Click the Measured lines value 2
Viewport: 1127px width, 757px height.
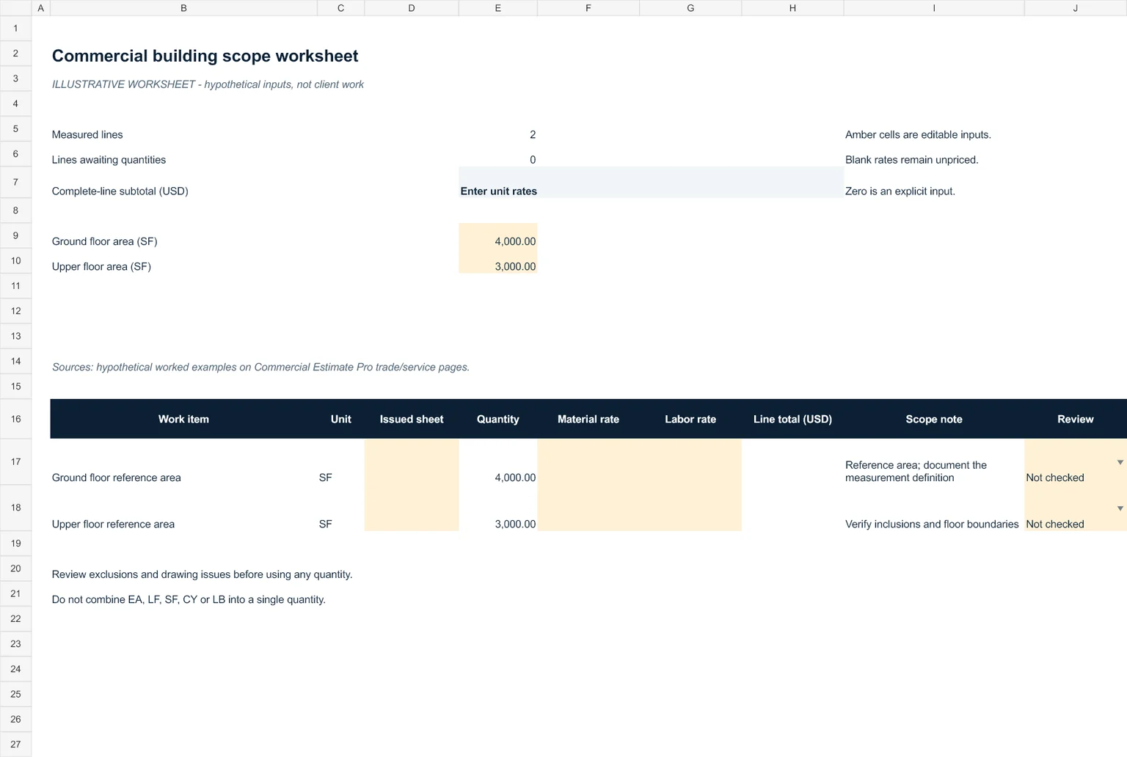pos(533,135)
